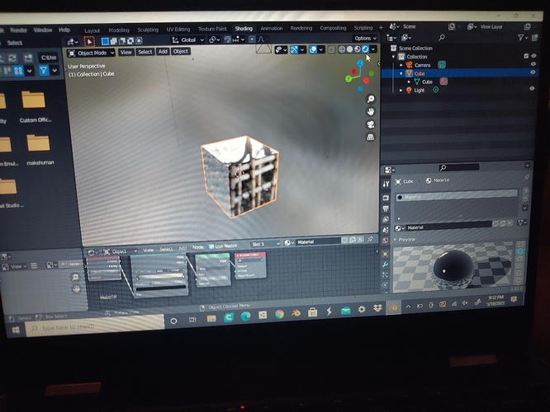Open viewport Object menu
Image resolution: width=550 pixels, height=412 pixels.
(180, 51)
